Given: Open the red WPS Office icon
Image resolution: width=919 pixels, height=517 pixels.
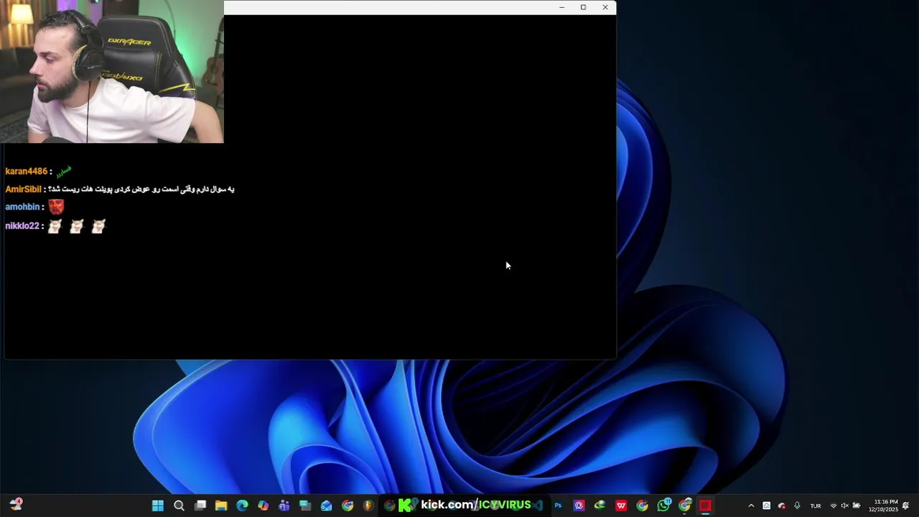Looking at the screenshot, I should (x=621, y=506).
